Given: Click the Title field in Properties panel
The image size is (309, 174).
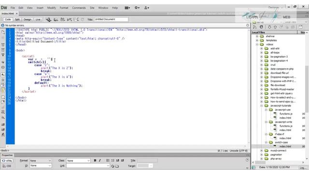Looking at the screenshot, I should (147, 160).
